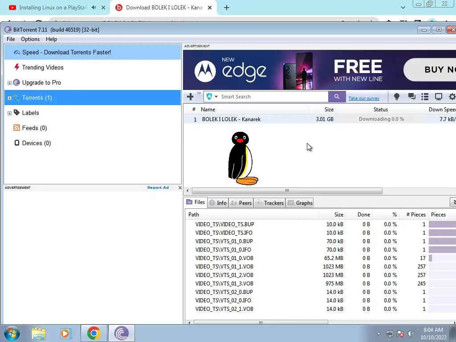Click the lightbulb icon in toolbar

pyautogui.click(x=396, y=97)
